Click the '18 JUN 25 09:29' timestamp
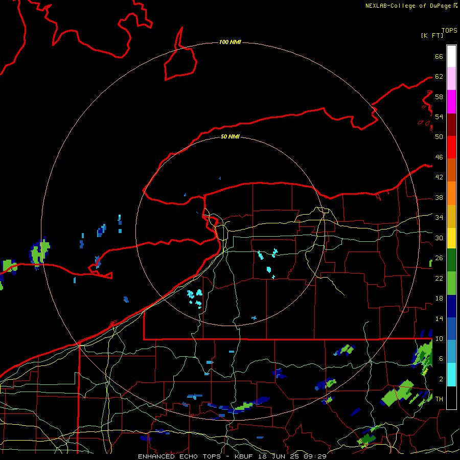Viewport: 460px width, 460px height. point(292,456)
